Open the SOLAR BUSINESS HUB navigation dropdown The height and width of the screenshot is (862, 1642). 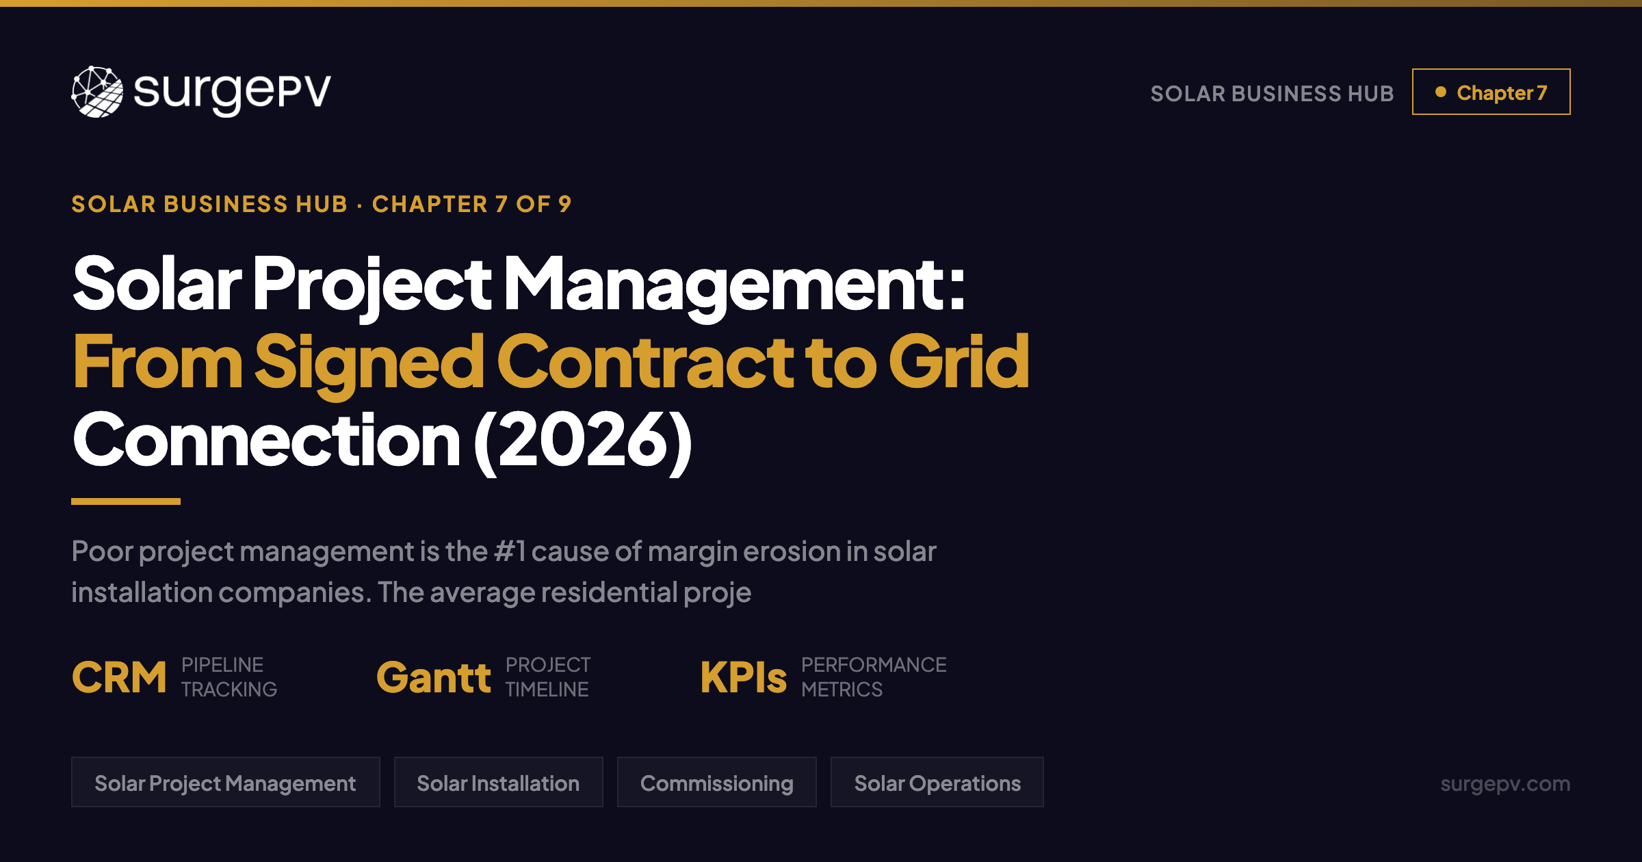pos(1271,92)
